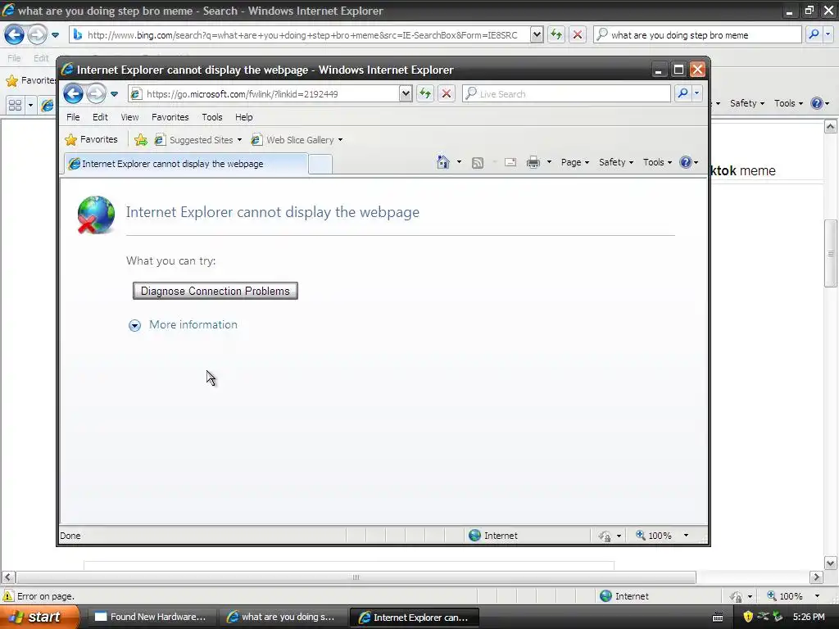
Task: Click Refresh icon in front IE window
Action: point(425,94)
